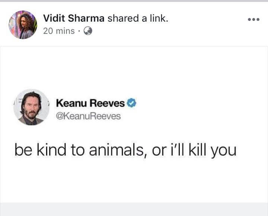Open the "Vidit Sharma" name link

tap(74, 18)
